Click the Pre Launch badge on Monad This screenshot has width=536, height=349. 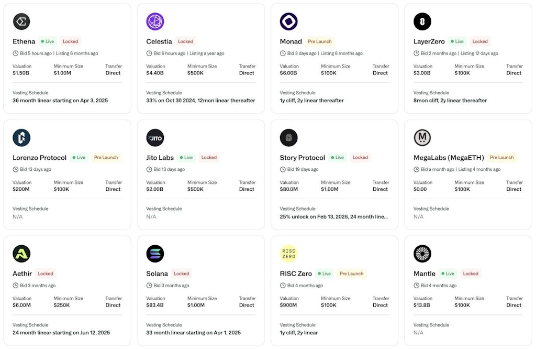319,41
